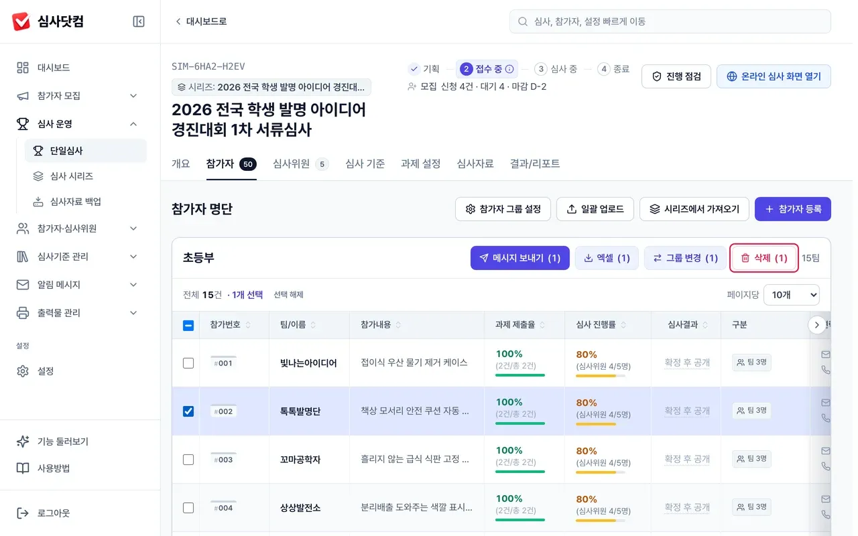Sort by 팀/이름 column sort icon
This screenshot has width=858, height=536.
pyautogui.click(x=313, y=325)
